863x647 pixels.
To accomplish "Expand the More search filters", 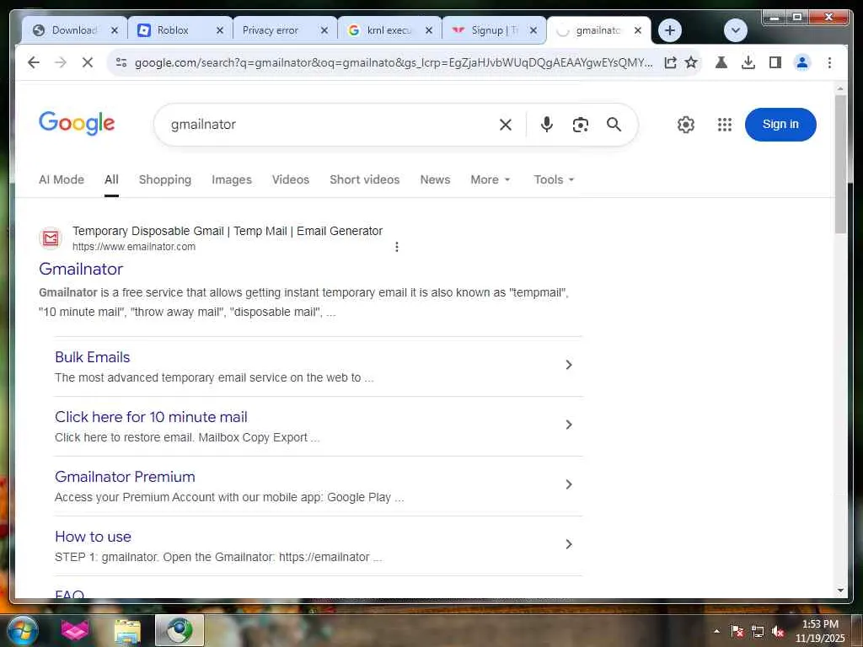I will tap(490, 179).
